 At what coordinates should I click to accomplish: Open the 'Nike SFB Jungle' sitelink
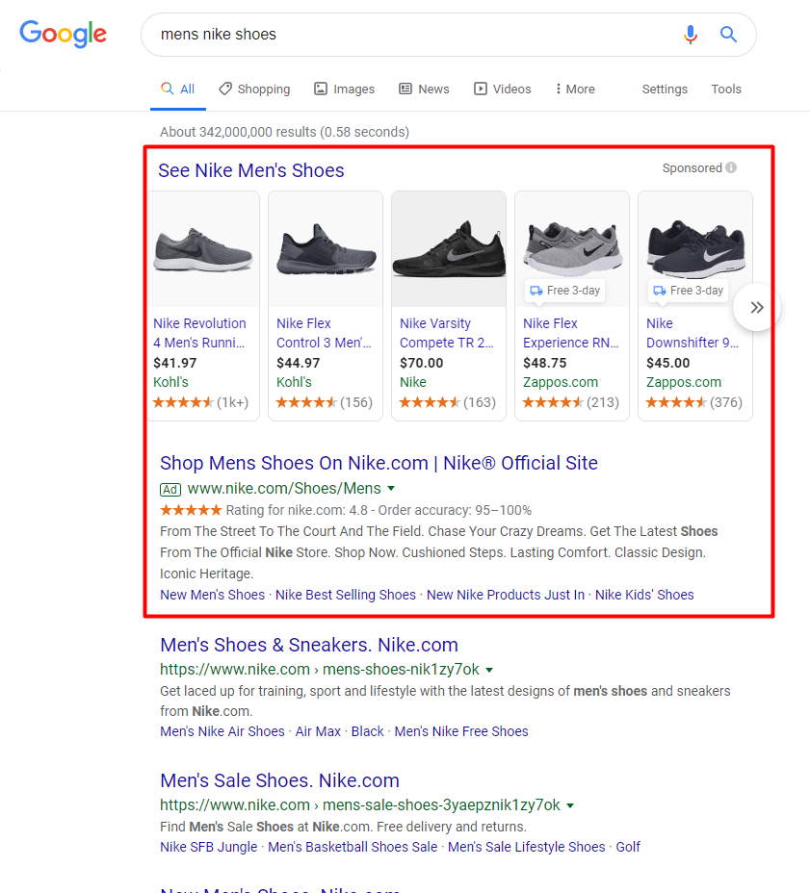coord(209,847)
